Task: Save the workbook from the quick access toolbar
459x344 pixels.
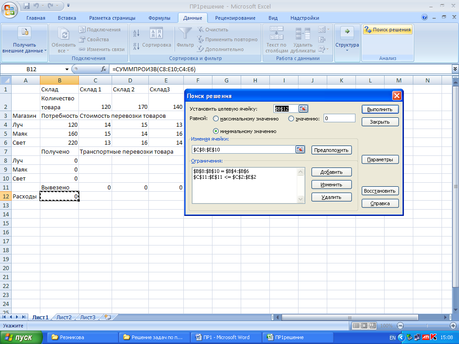Action: (26, 5)
